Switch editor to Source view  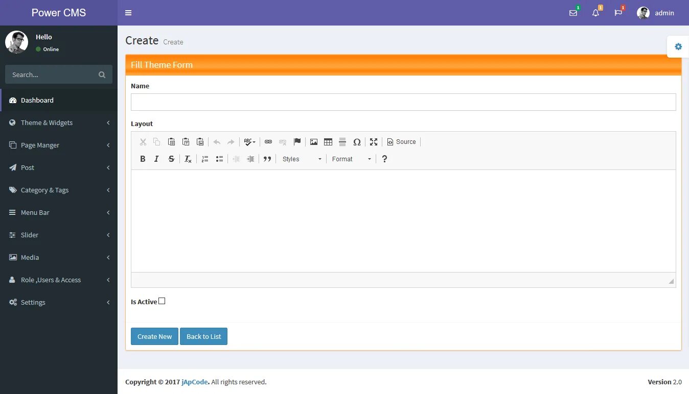402,142
